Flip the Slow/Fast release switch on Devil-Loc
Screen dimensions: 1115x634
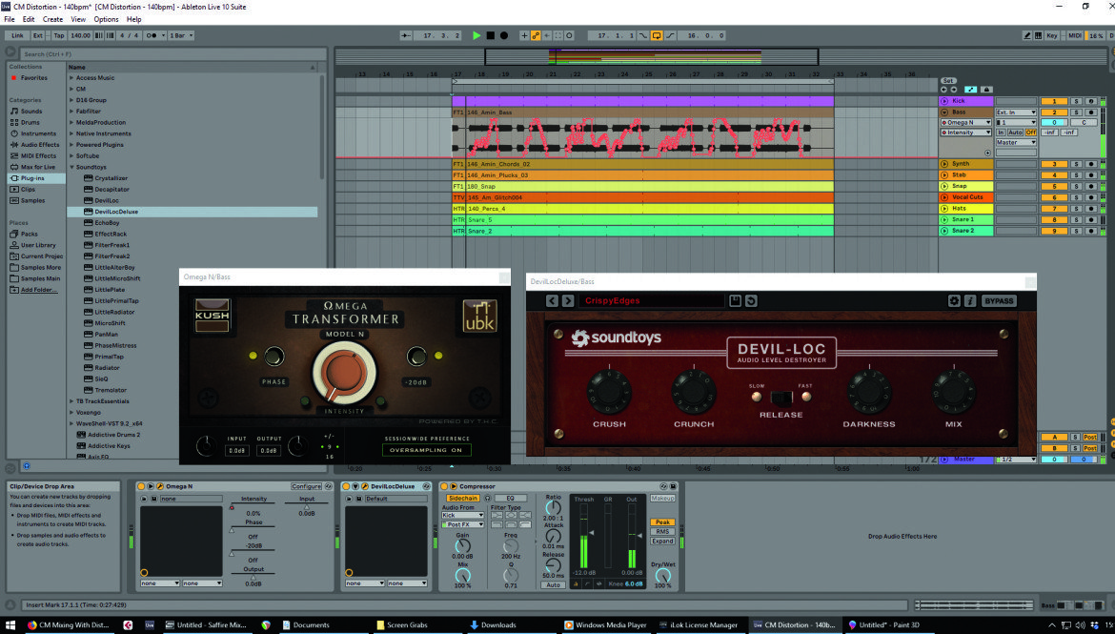tap(780, 398)
